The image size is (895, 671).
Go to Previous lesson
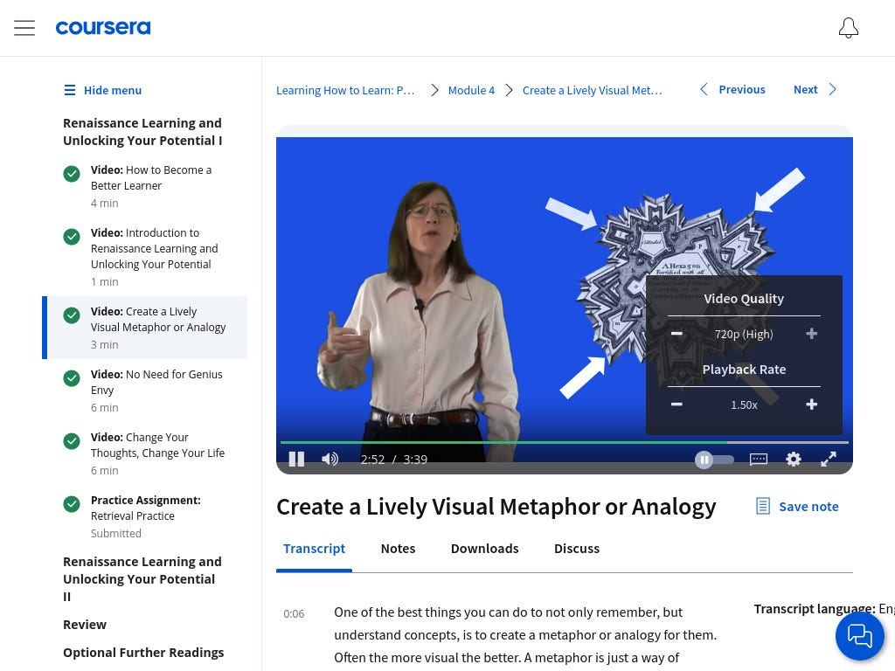click(x=732, y=90)
